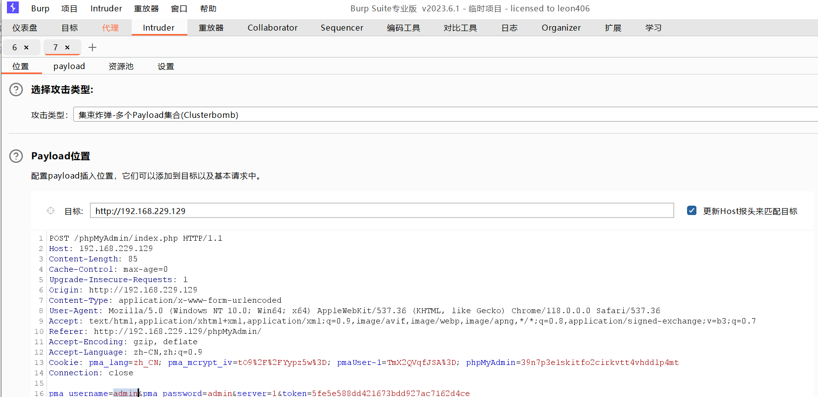Click the Upgrade-Insecure-Requests header line
This screenshot has height=397, width=818.
click(118, 280)
